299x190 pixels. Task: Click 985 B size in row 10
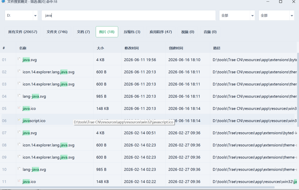(101, 169)
